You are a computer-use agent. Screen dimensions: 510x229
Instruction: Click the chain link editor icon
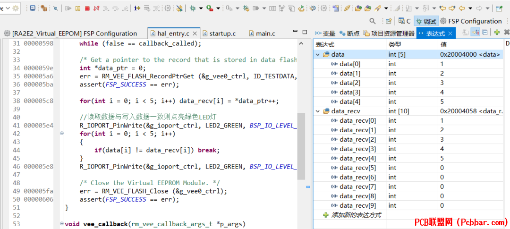coord(347,8)
